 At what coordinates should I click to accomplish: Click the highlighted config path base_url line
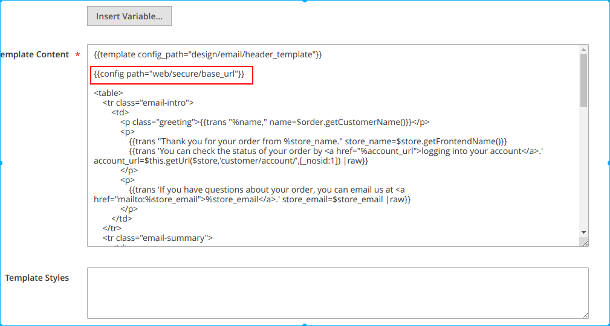point(169,74)
